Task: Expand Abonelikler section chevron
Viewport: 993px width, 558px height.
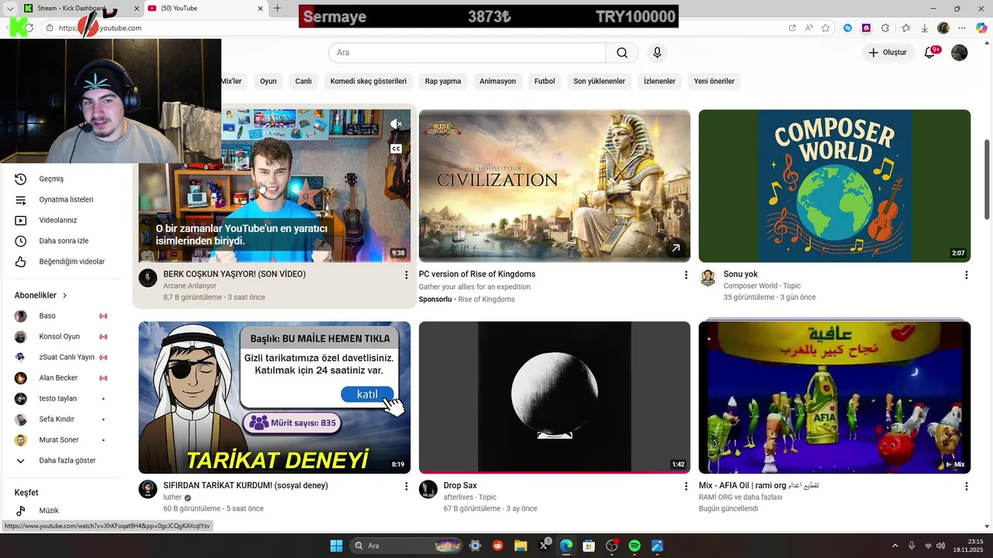Action: click(65, 295)
